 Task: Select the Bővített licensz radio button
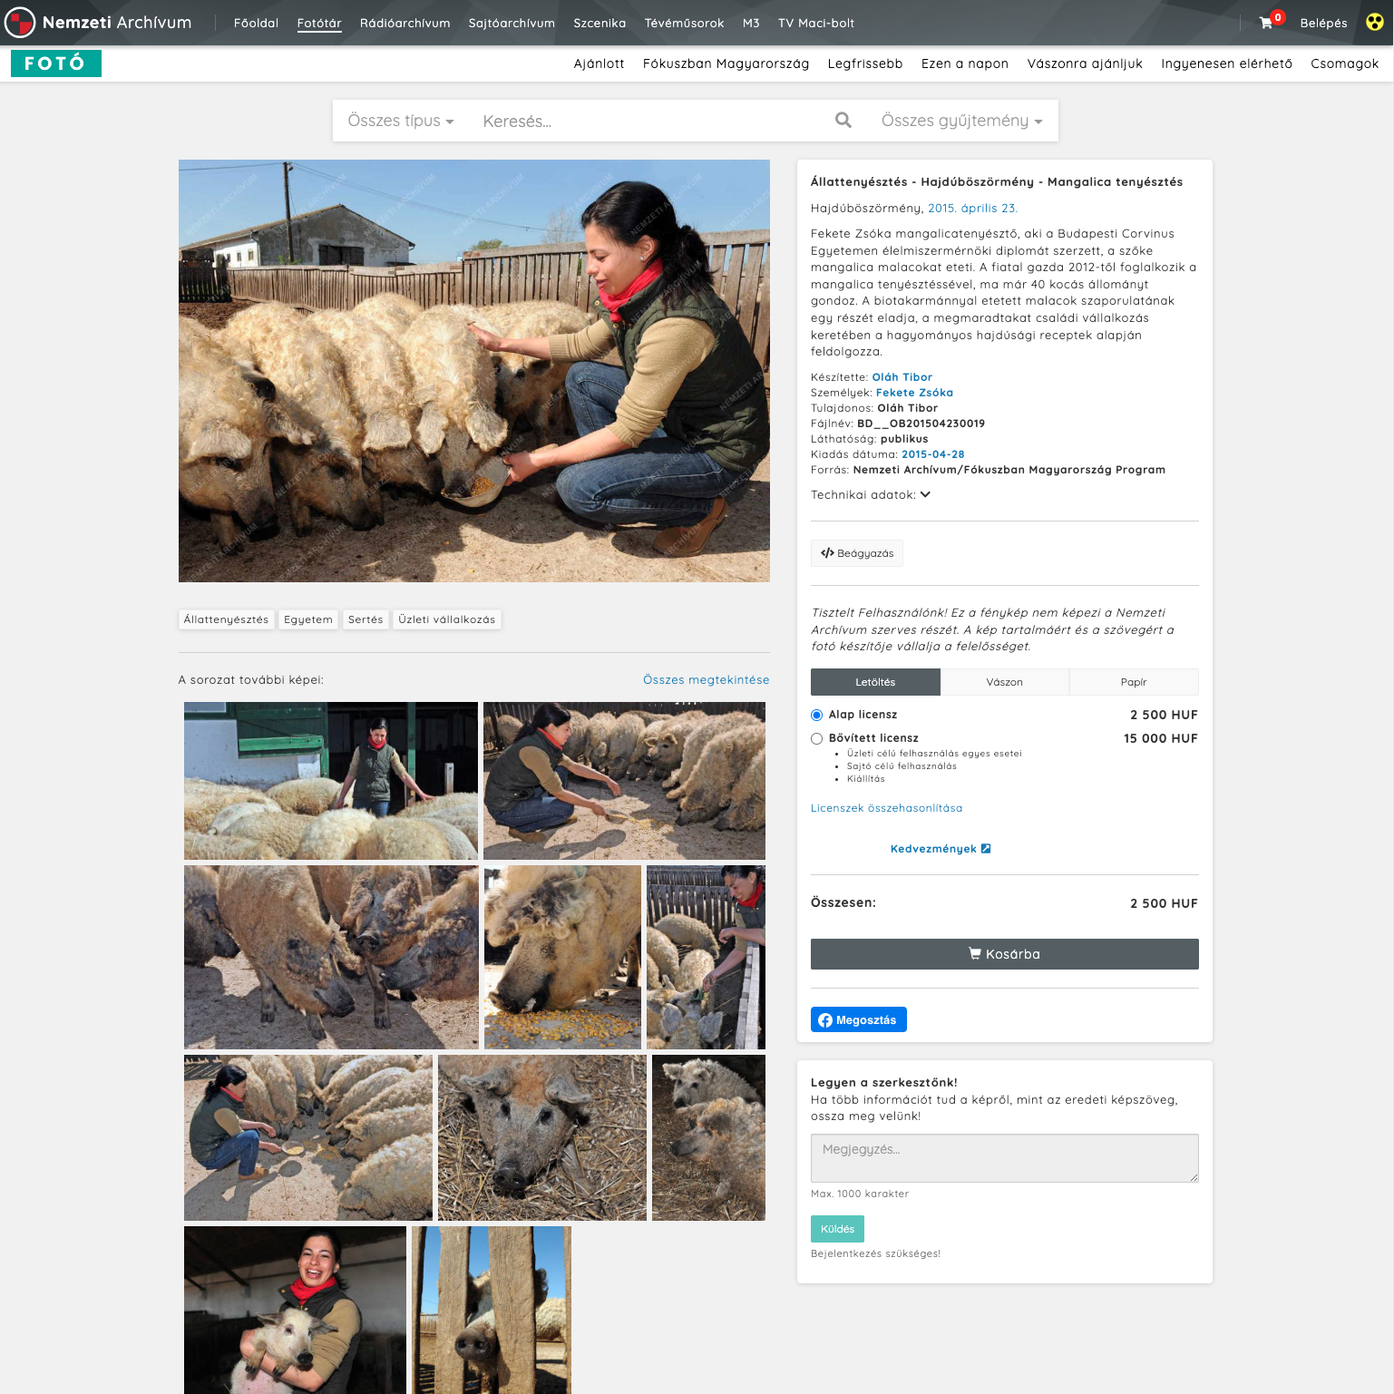click(816, 738)
